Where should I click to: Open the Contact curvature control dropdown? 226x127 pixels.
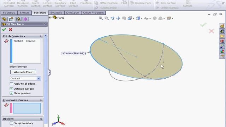pos(38,78)
